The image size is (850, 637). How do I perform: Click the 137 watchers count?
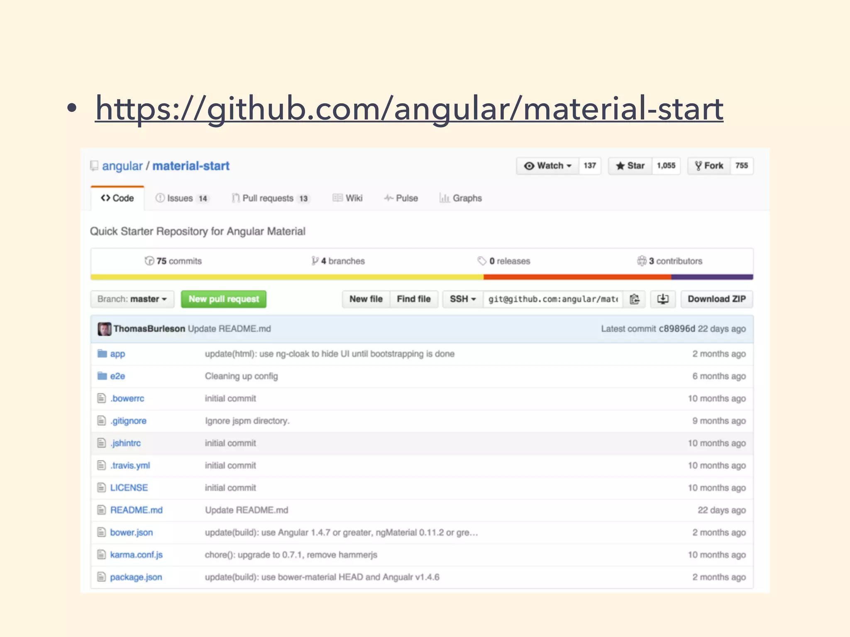pyautogui.click(x=590, y=166)
